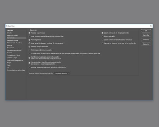Enable Mostrar punto de referencia al utilizar Transformar
Screen dimensions: 159x127
coord(29,67)
